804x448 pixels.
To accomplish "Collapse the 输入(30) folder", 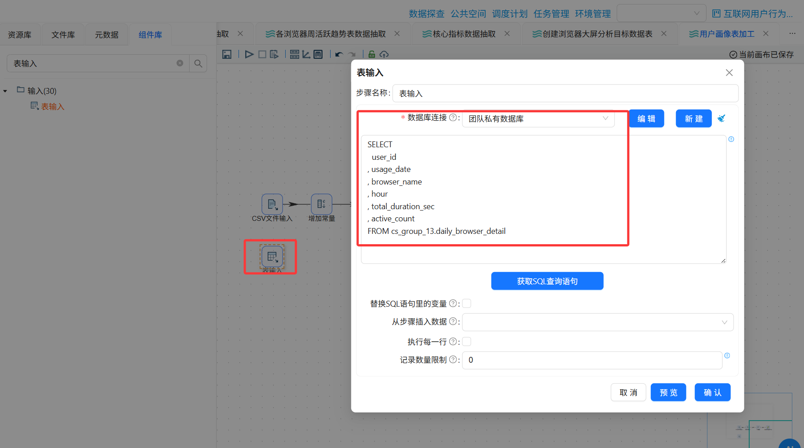I will point(5,91).
